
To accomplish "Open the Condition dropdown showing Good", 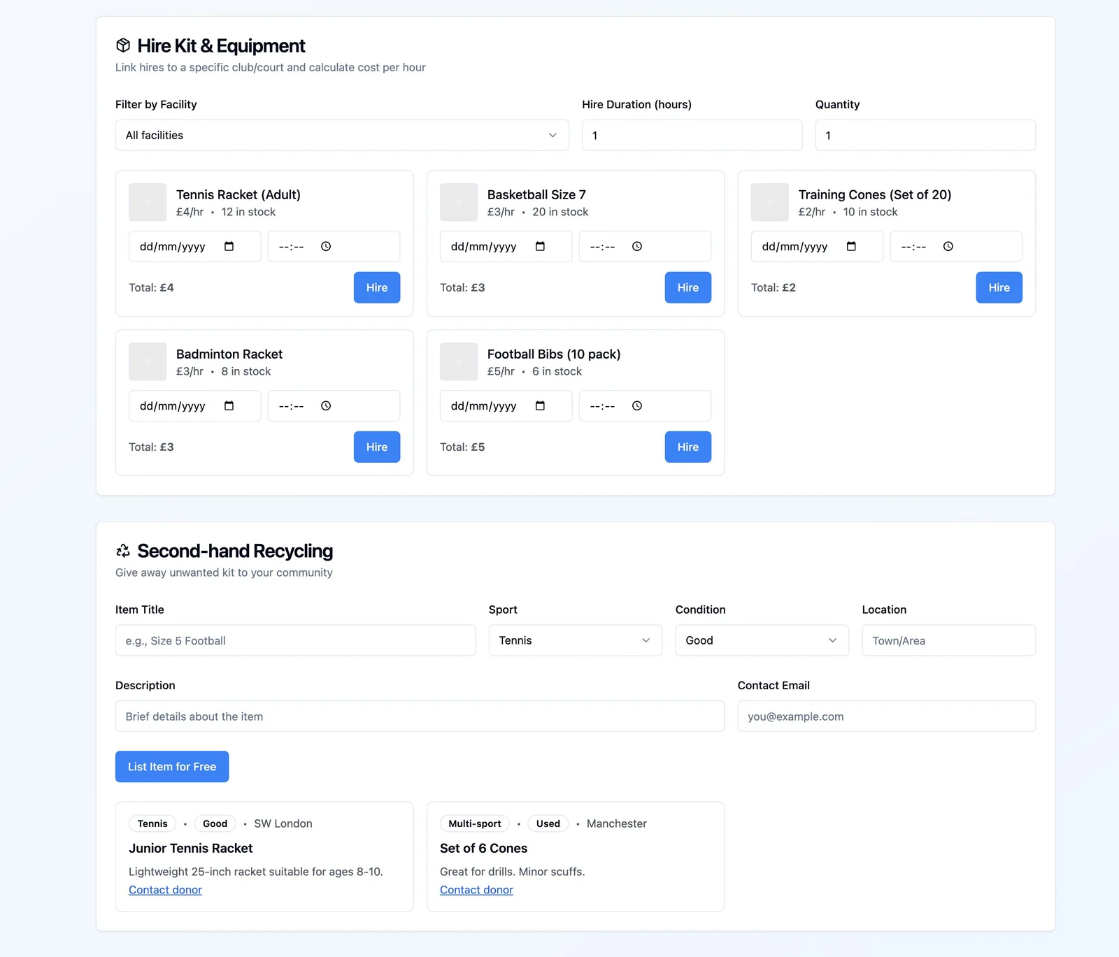I will point(761,640).
